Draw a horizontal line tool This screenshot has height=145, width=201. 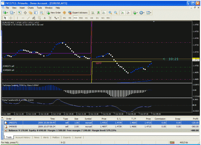click(x=23, y=18)
